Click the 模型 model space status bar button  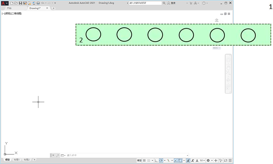click(x=139, y=160)
